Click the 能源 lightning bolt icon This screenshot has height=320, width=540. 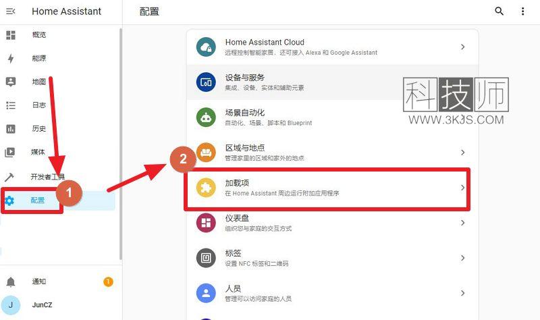pyautogui.click(x=11, y=59)
